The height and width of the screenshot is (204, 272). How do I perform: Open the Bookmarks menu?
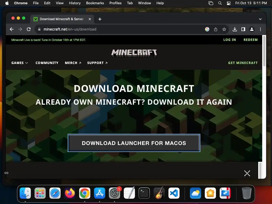95,3
